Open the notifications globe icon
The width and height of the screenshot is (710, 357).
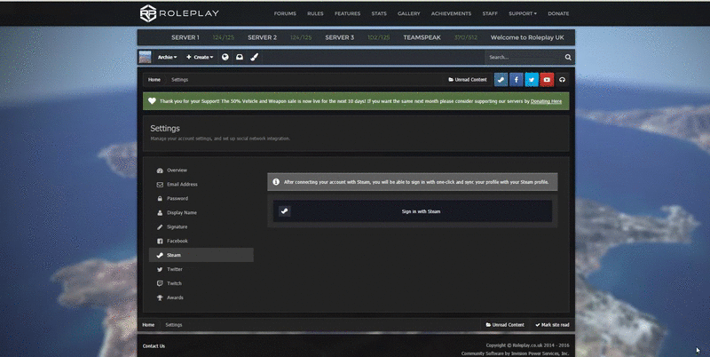[x=225, y=57]
